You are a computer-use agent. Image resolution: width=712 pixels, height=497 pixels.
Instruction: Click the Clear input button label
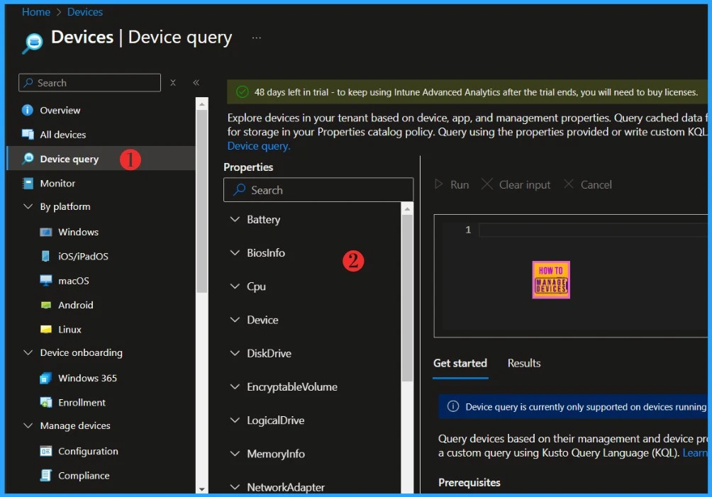click(x=525, y=185)
